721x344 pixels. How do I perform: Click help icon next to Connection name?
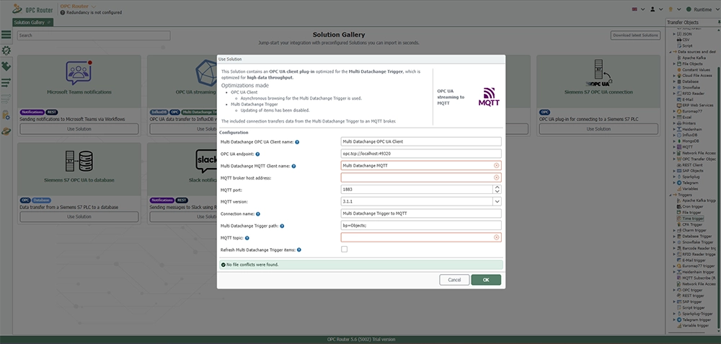pyautogui.click(x=258, y=214)
